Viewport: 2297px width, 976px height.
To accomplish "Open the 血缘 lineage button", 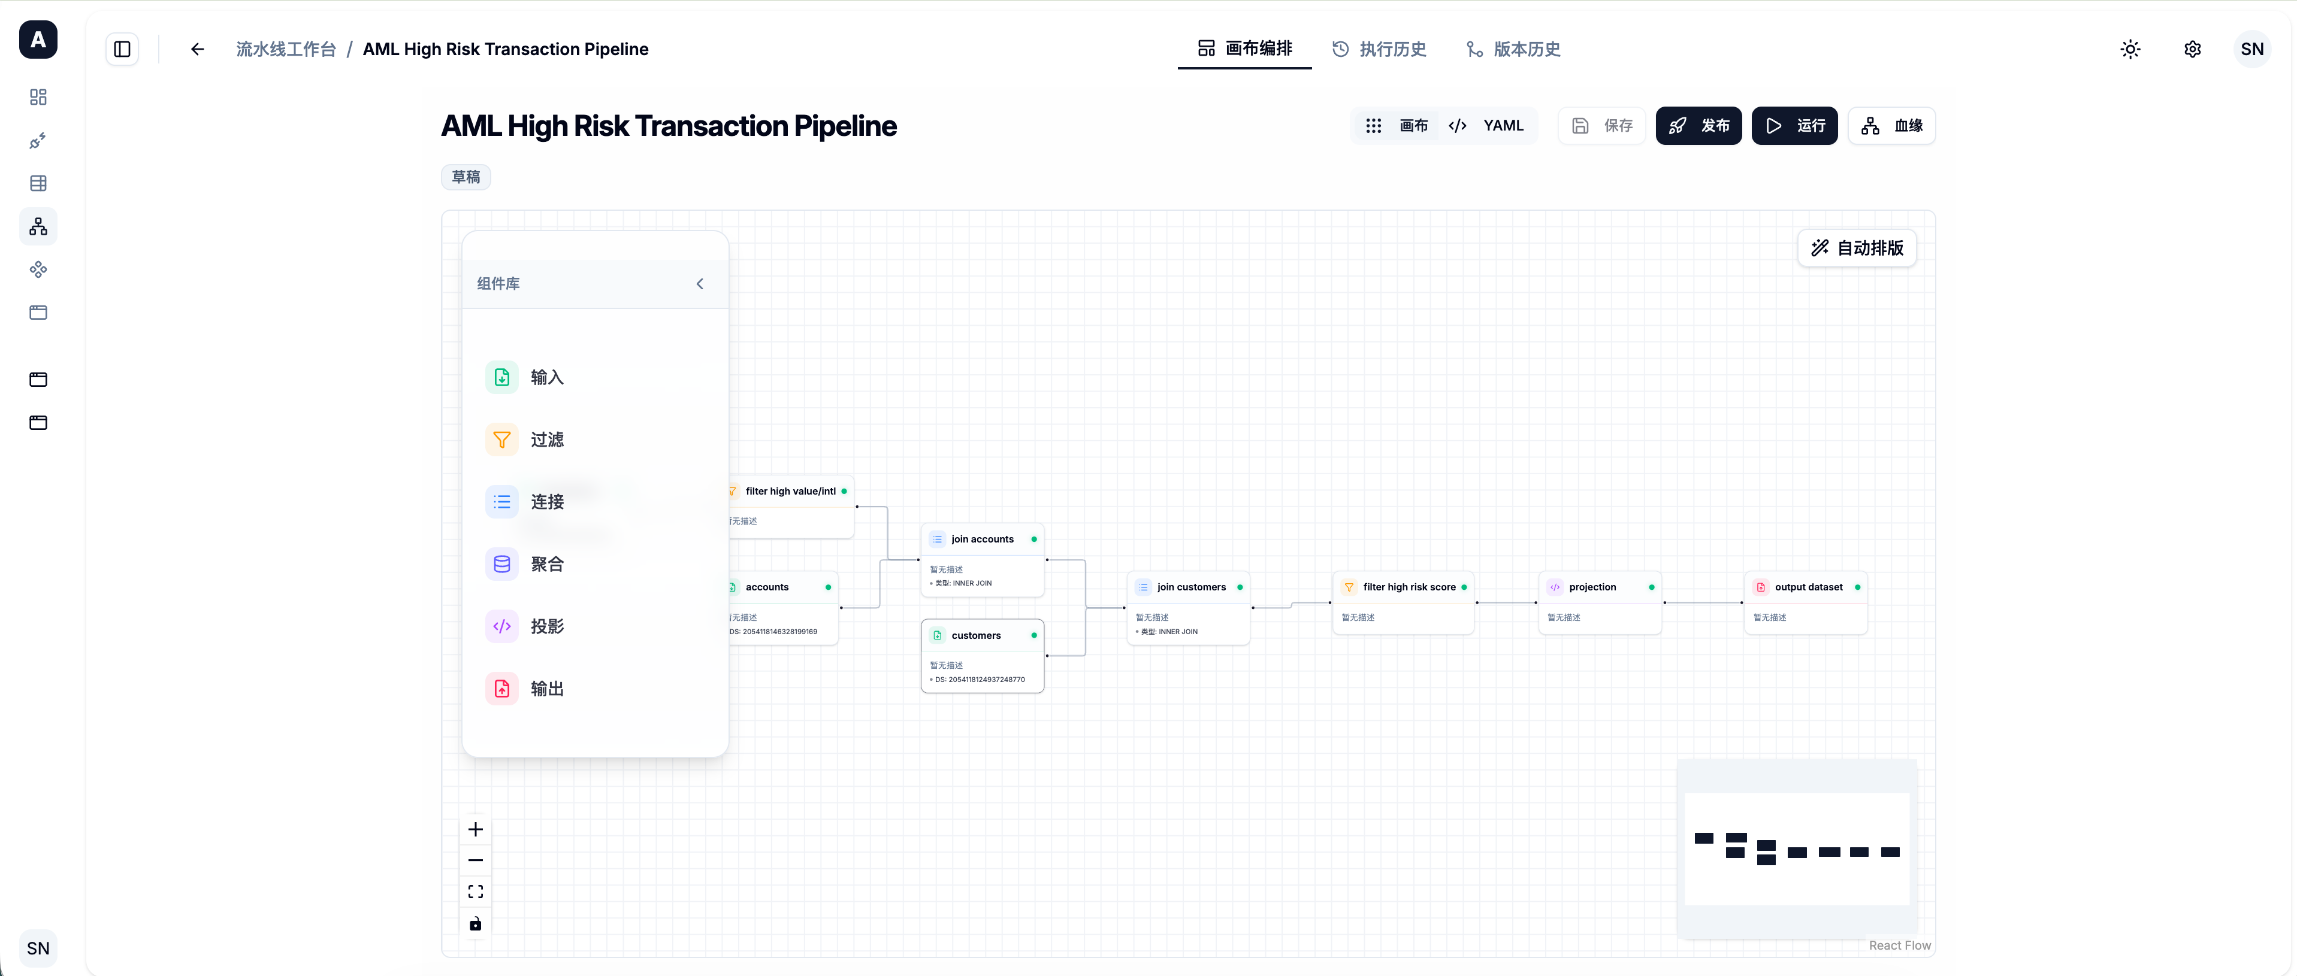I will (1891, 126).
